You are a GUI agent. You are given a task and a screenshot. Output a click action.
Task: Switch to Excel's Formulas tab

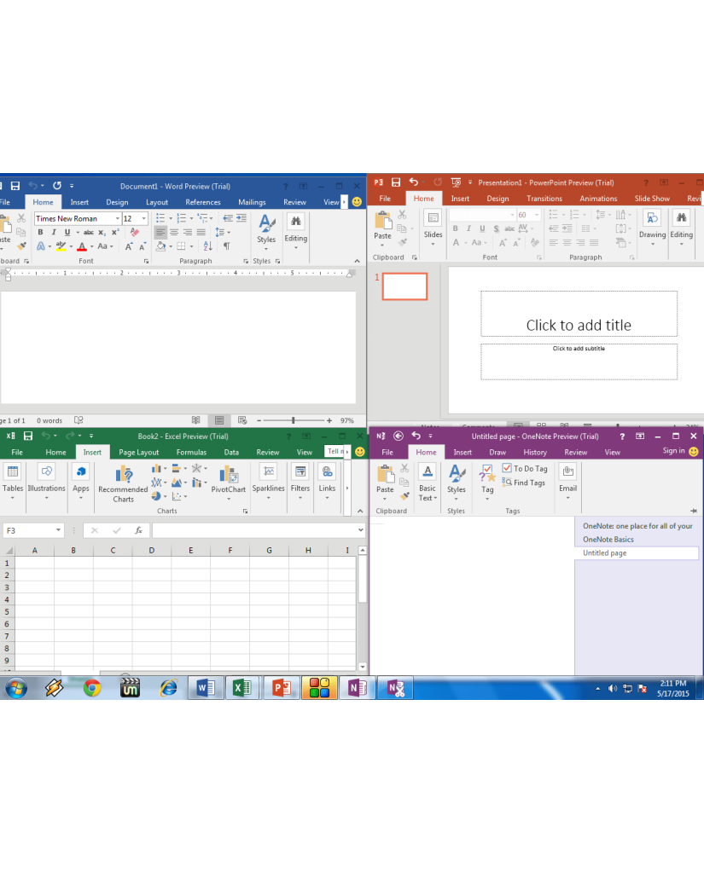click(191, 452)
